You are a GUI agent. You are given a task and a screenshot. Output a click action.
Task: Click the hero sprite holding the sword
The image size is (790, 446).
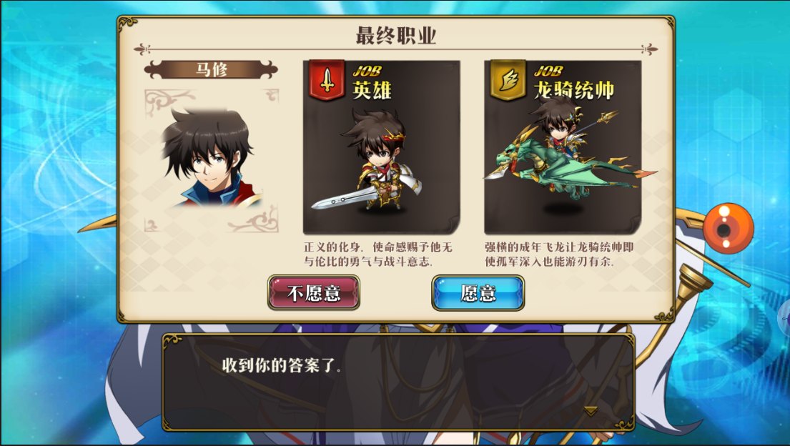click(x=370, y=162)
